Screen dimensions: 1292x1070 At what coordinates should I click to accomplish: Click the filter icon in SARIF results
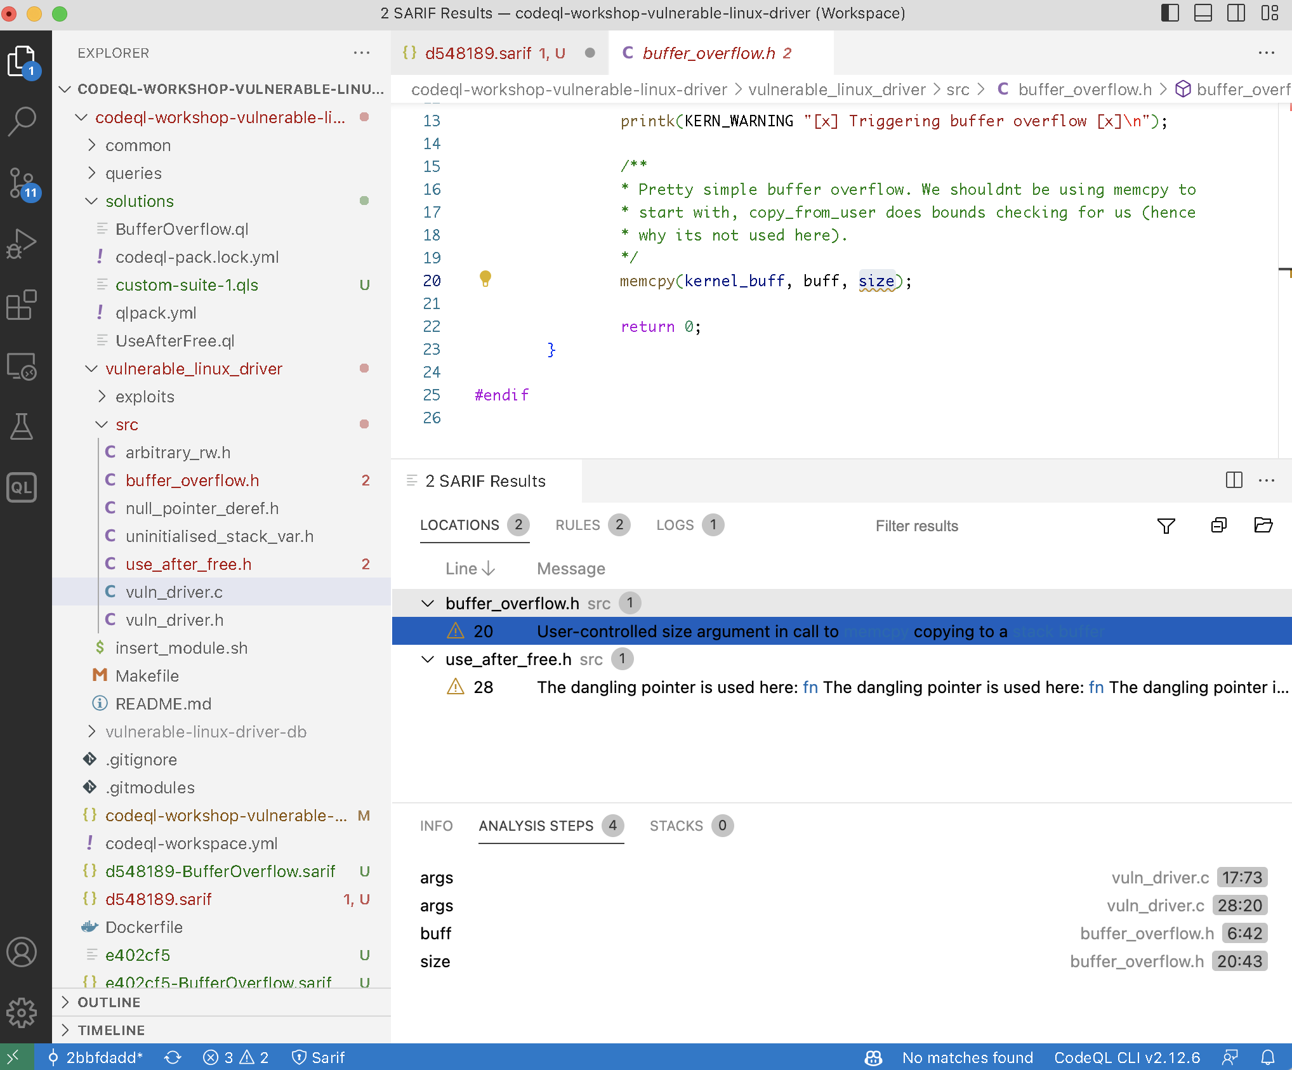(x=1166, y=525)
